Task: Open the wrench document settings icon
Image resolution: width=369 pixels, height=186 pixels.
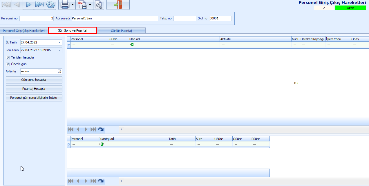Action: pos(99,4)
